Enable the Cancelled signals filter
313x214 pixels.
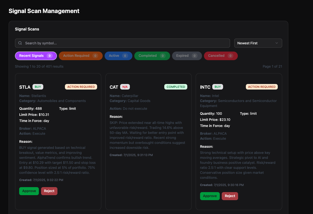[221, 56]
